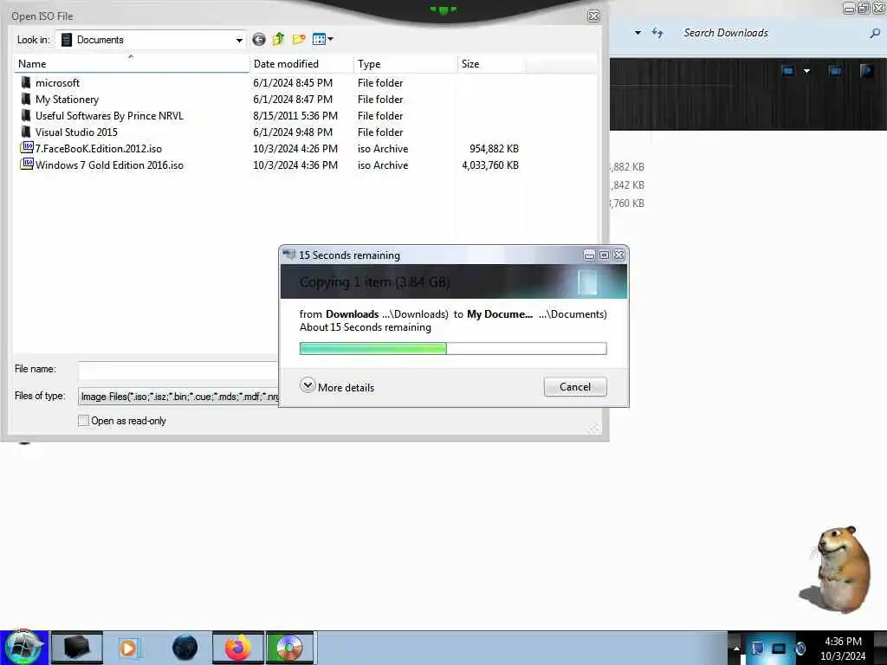Open the view menu icon in dialog toolbar
Viewport: 887px width, 665px height.
coord(322,39)
